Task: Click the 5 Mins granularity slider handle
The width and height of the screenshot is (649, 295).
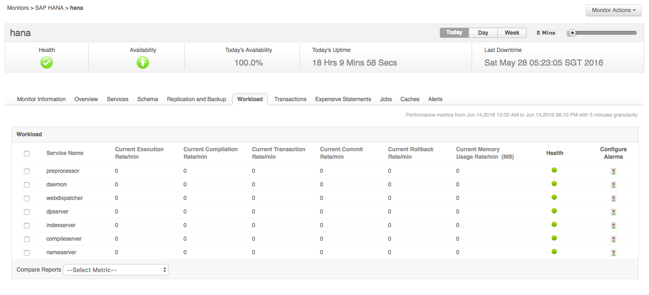Action: tap(572, 33)
